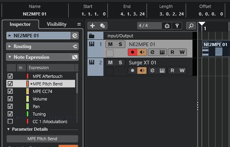Enable Record on Surge XT 01 track
This screenshot has height=147, width=230.
[133, 70]
